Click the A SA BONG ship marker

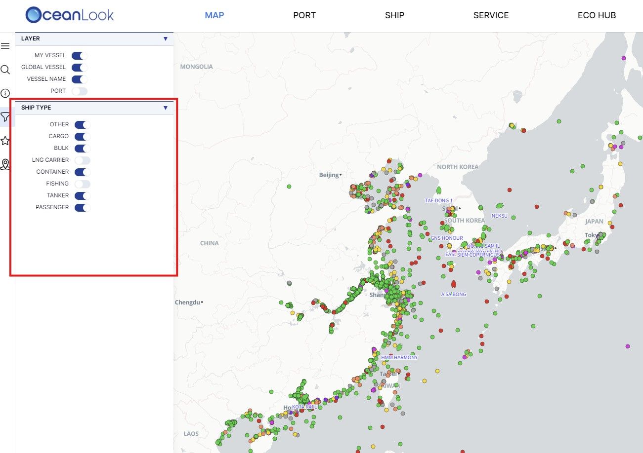[453, 285]
